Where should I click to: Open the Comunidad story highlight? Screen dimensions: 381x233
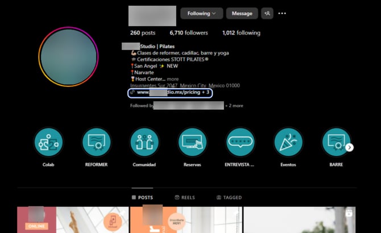pos(144,142)
